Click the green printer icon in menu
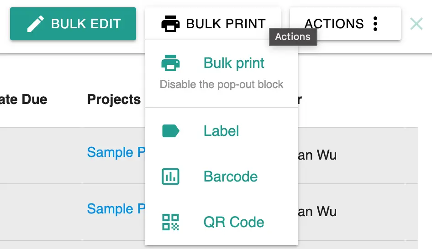The height and width of the screenshot is (249, 432). (x=170, y=63)
